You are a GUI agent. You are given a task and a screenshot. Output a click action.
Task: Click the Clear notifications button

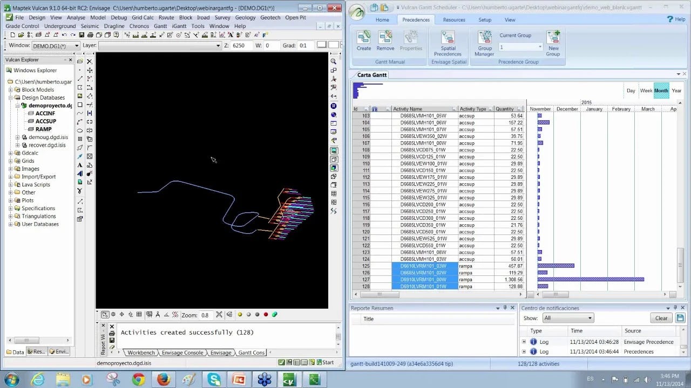(661, 318)
